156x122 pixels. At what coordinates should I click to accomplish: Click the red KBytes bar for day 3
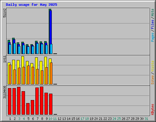pos(19,101)
